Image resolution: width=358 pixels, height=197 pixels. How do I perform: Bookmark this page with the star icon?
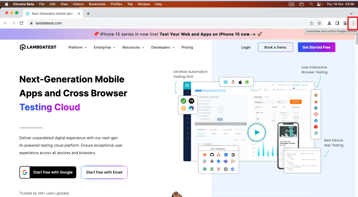(x=319, y=23)
